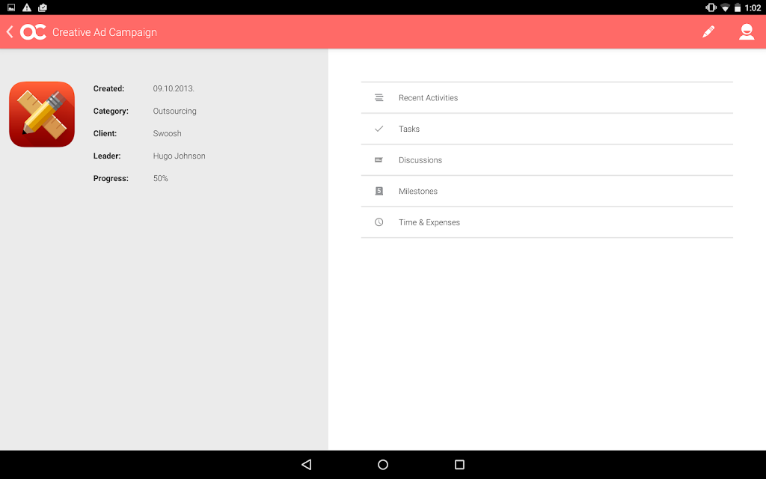Tap the pencil edit icon
The image size is (766, 479).
click(x=708, y=31)
